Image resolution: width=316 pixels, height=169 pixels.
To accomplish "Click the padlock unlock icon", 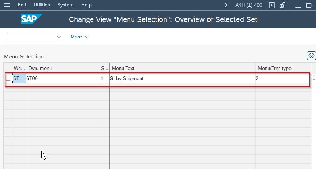I will 283,5.
